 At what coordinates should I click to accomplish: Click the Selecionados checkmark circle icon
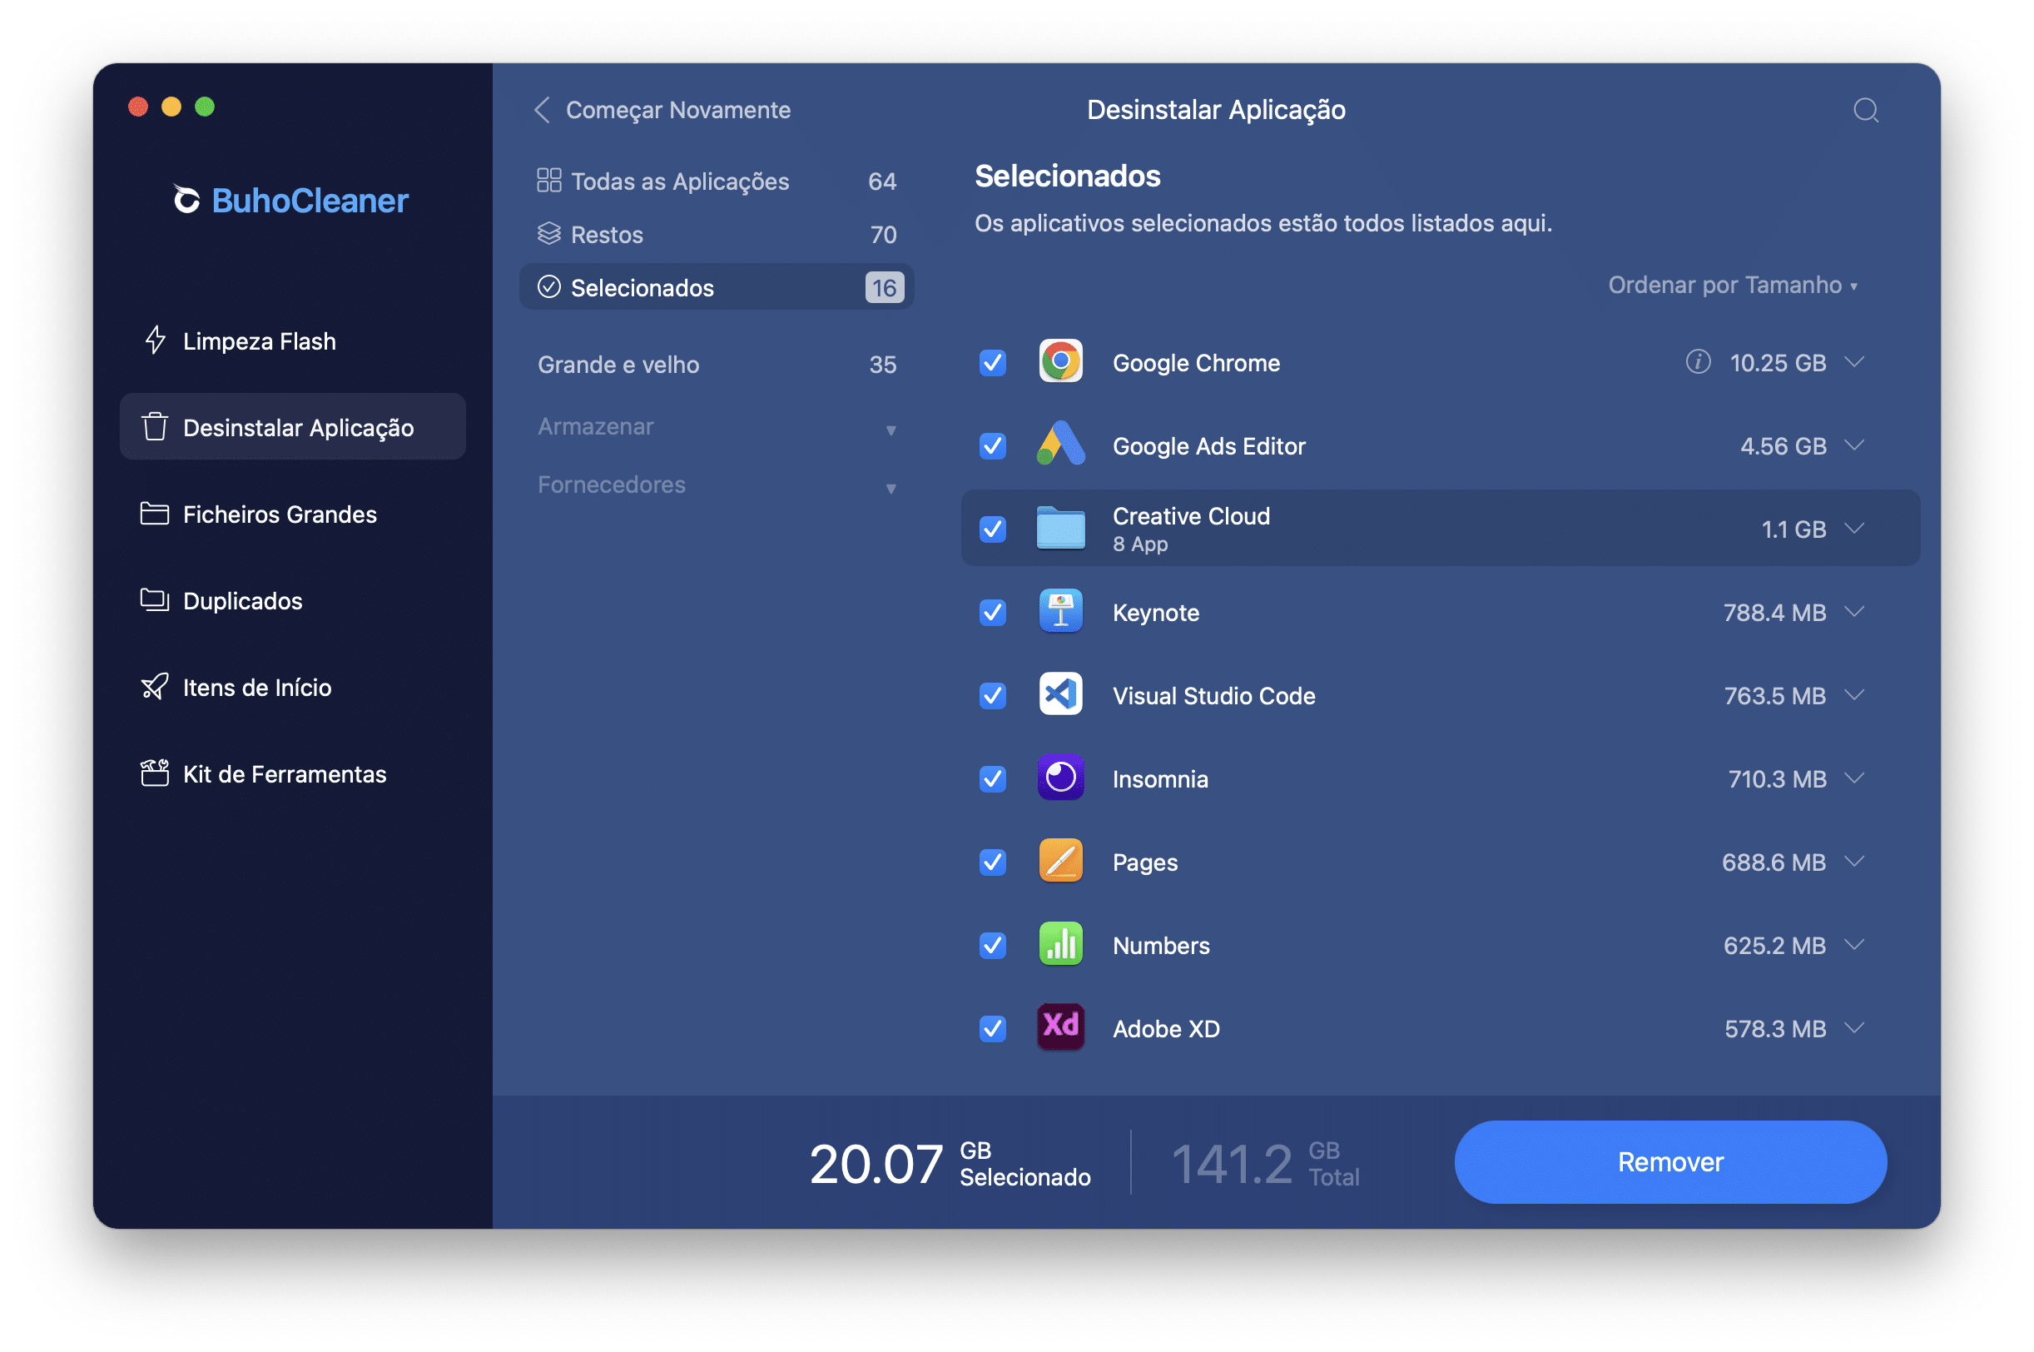tap(549, 286)
